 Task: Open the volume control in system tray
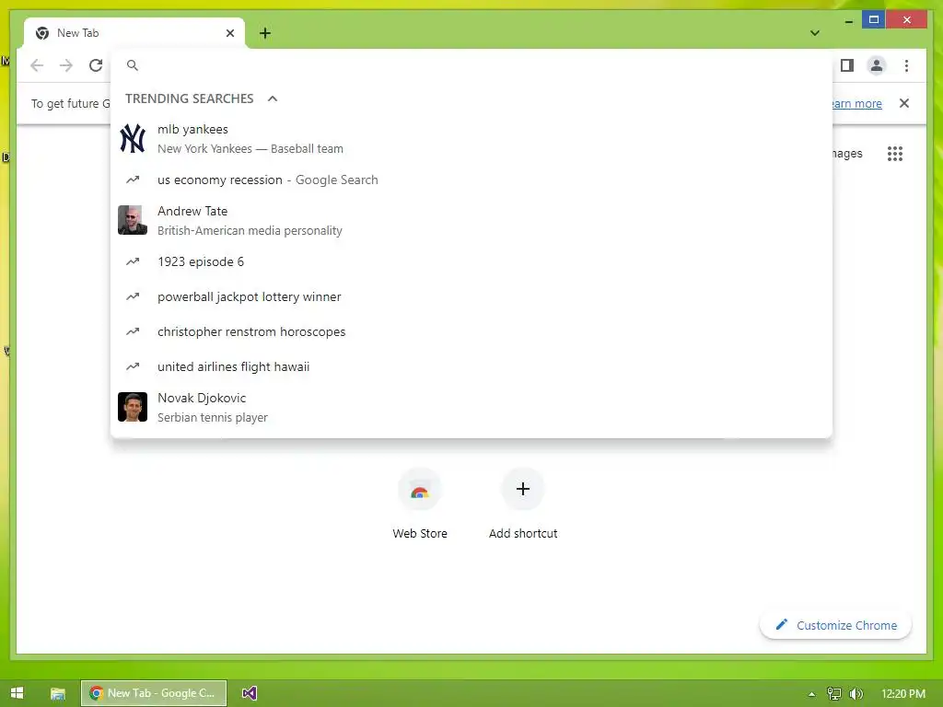(856, 694)
